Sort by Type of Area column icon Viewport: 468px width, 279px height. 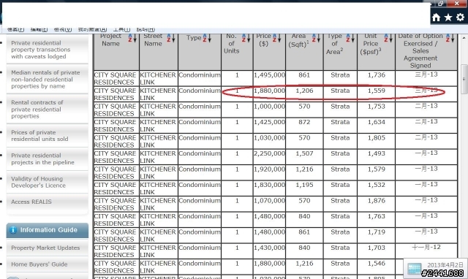tap(350, 38)
